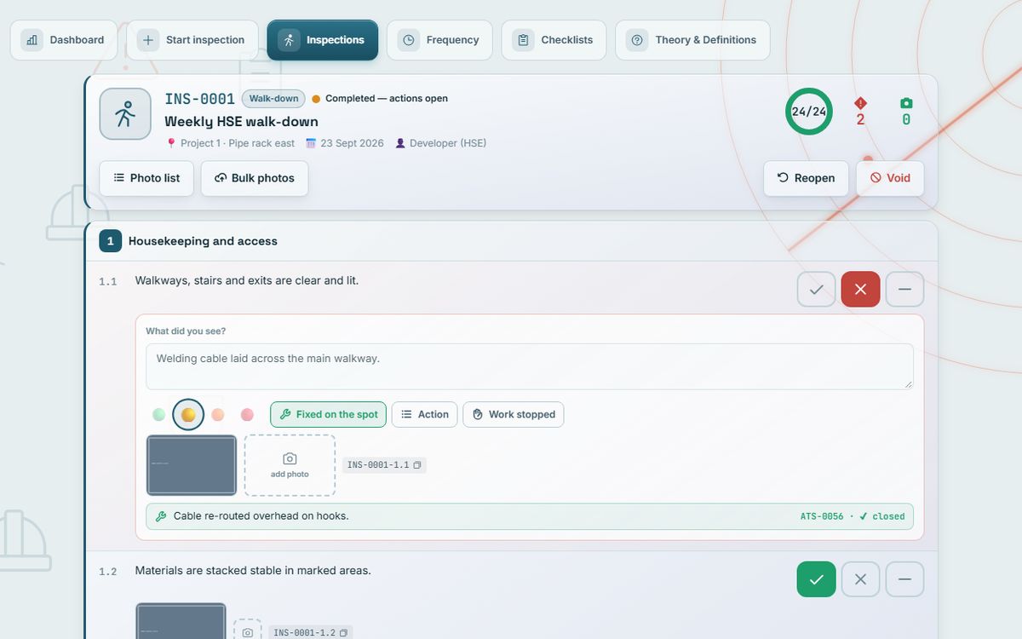Open the ATS-0056 closed action link
This screenshot has height=639, width=1022.
point(853,516)
